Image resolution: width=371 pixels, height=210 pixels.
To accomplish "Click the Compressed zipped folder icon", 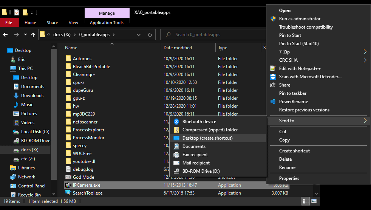I will (x=176, y=129).
